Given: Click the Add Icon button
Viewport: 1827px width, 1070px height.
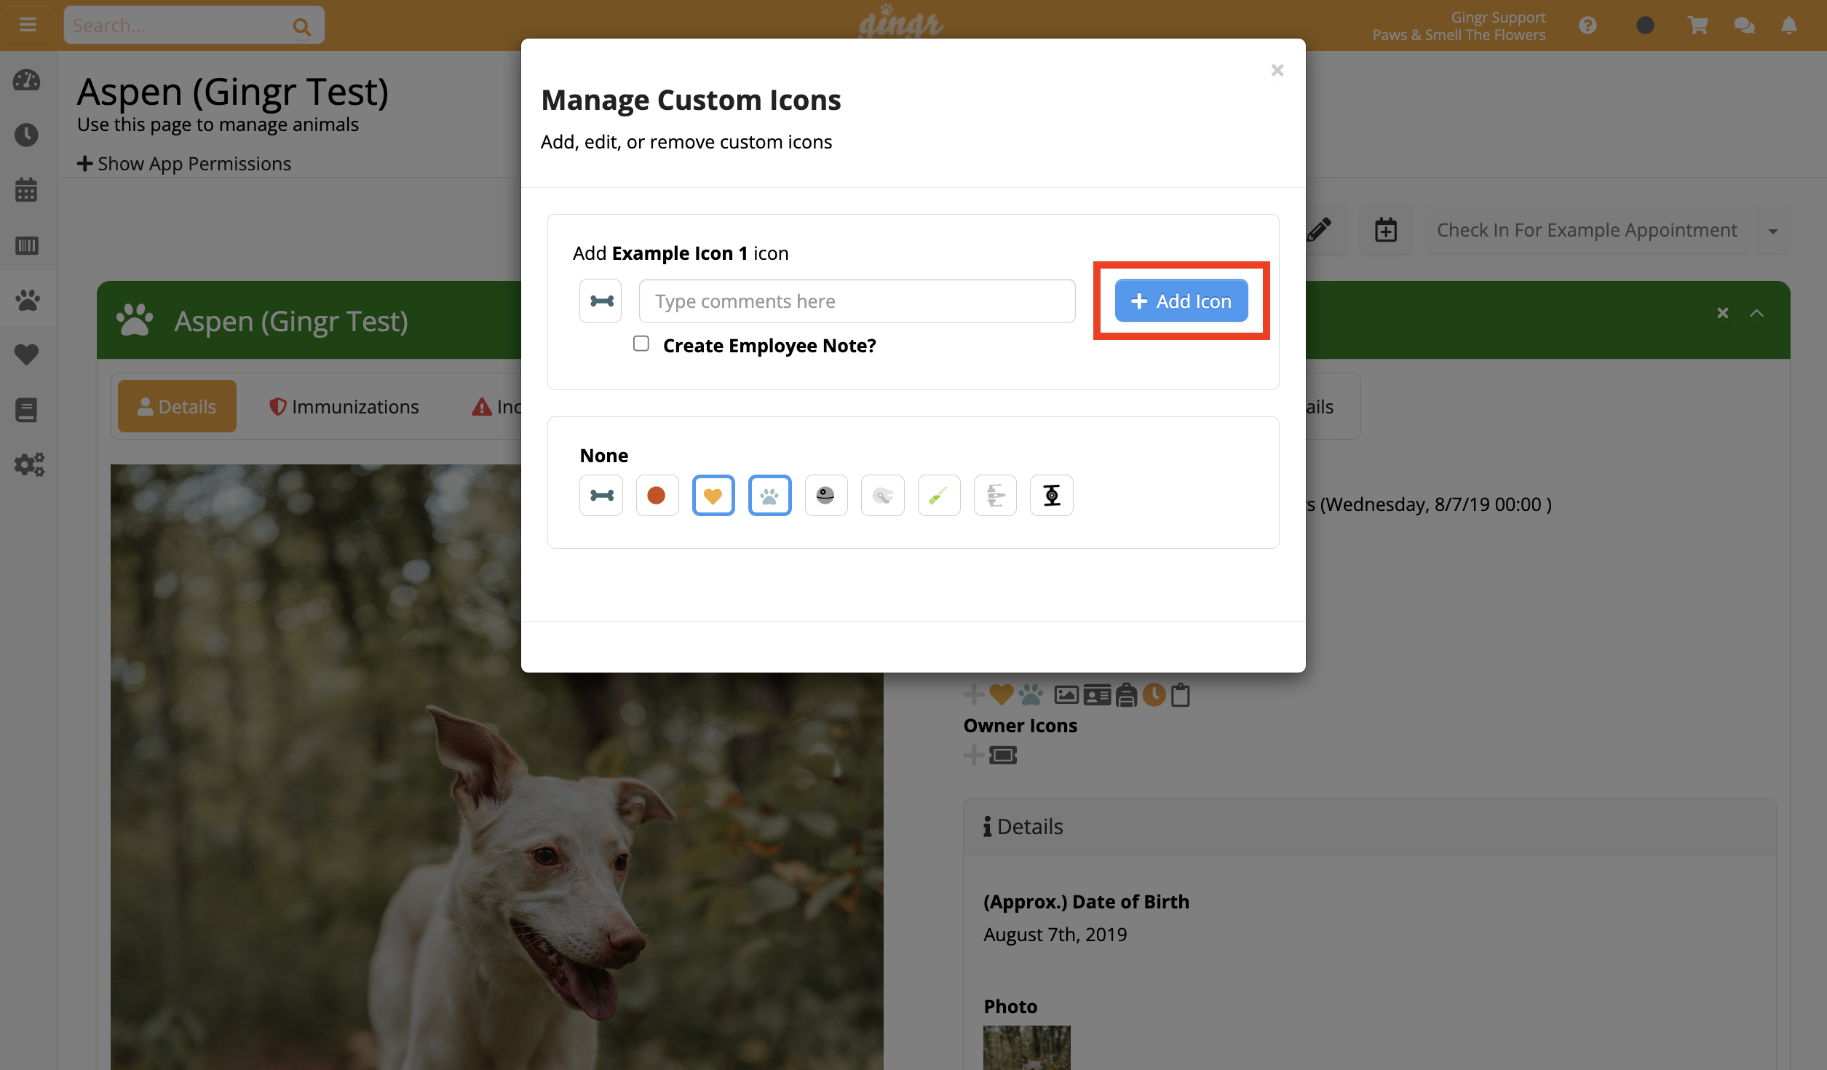Looking at the screenshot, I should tap(1180, 301).
